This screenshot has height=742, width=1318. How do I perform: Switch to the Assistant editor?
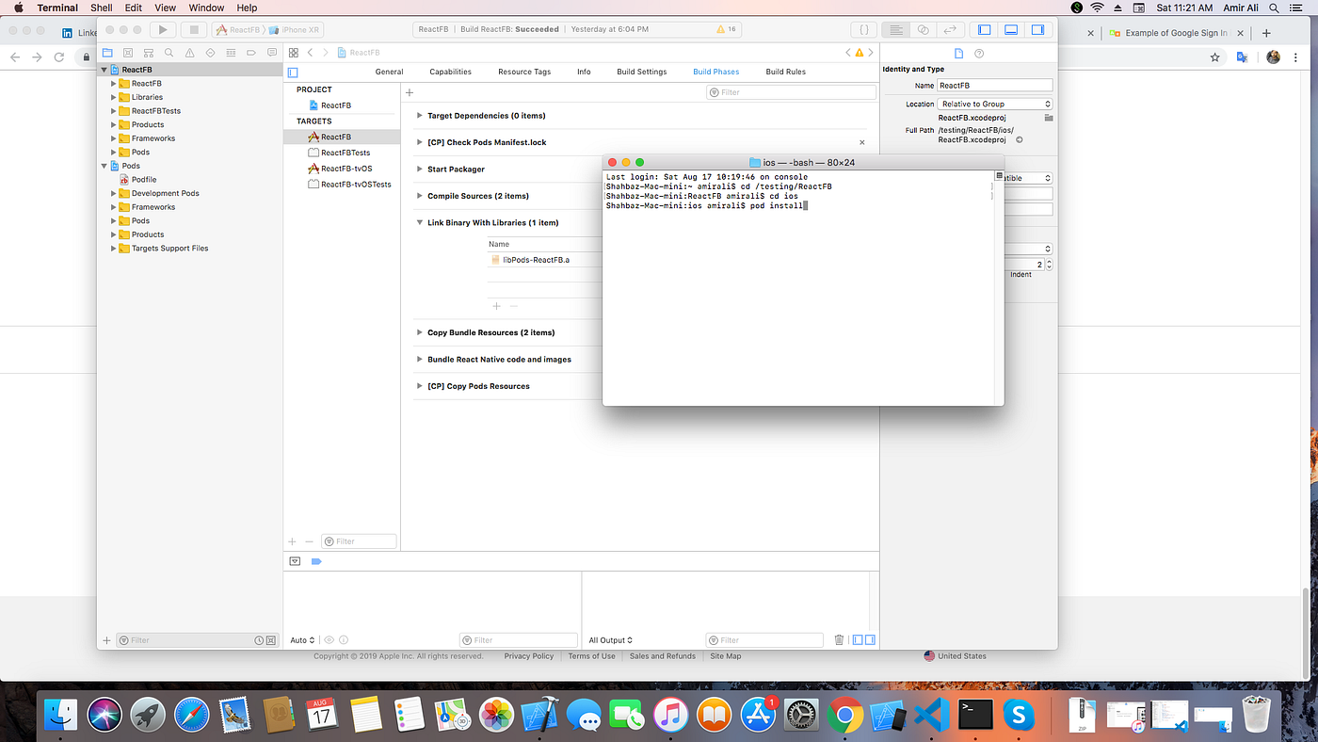click(923, 30)
